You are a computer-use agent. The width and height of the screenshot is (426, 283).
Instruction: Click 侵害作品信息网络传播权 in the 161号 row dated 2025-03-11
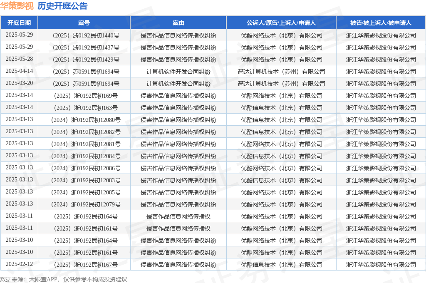pyautogui.click(x=178, y=228)
